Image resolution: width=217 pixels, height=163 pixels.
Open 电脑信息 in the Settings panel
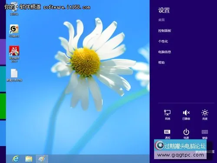coord(164,52)
